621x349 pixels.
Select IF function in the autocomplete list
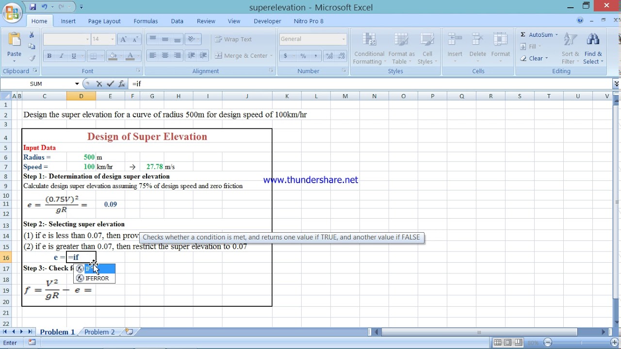click(x=95, y=269)
